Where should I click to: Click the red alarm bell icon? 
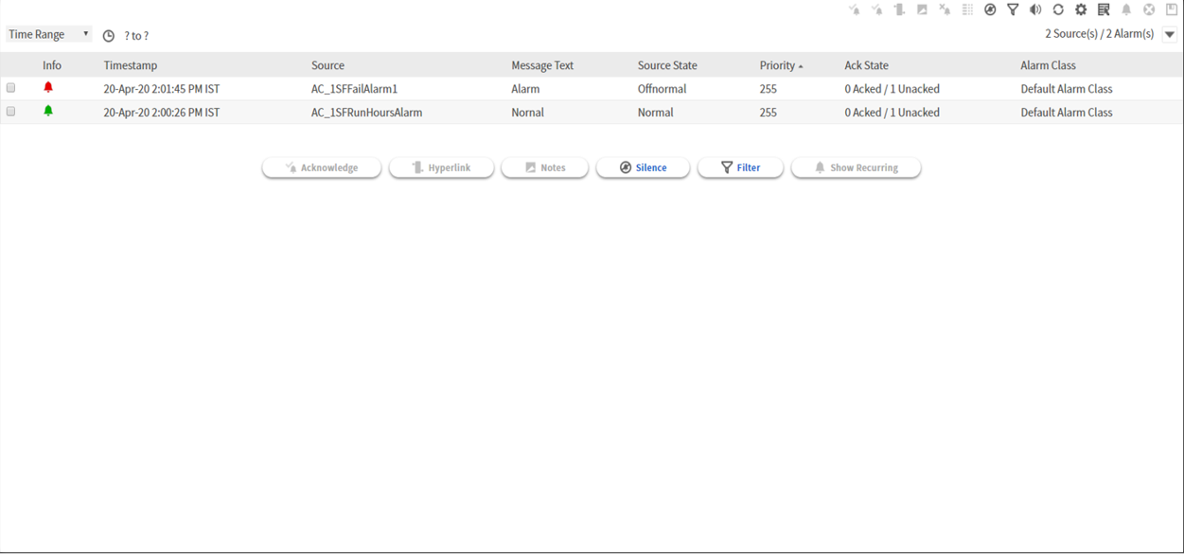tap(48, 88)
